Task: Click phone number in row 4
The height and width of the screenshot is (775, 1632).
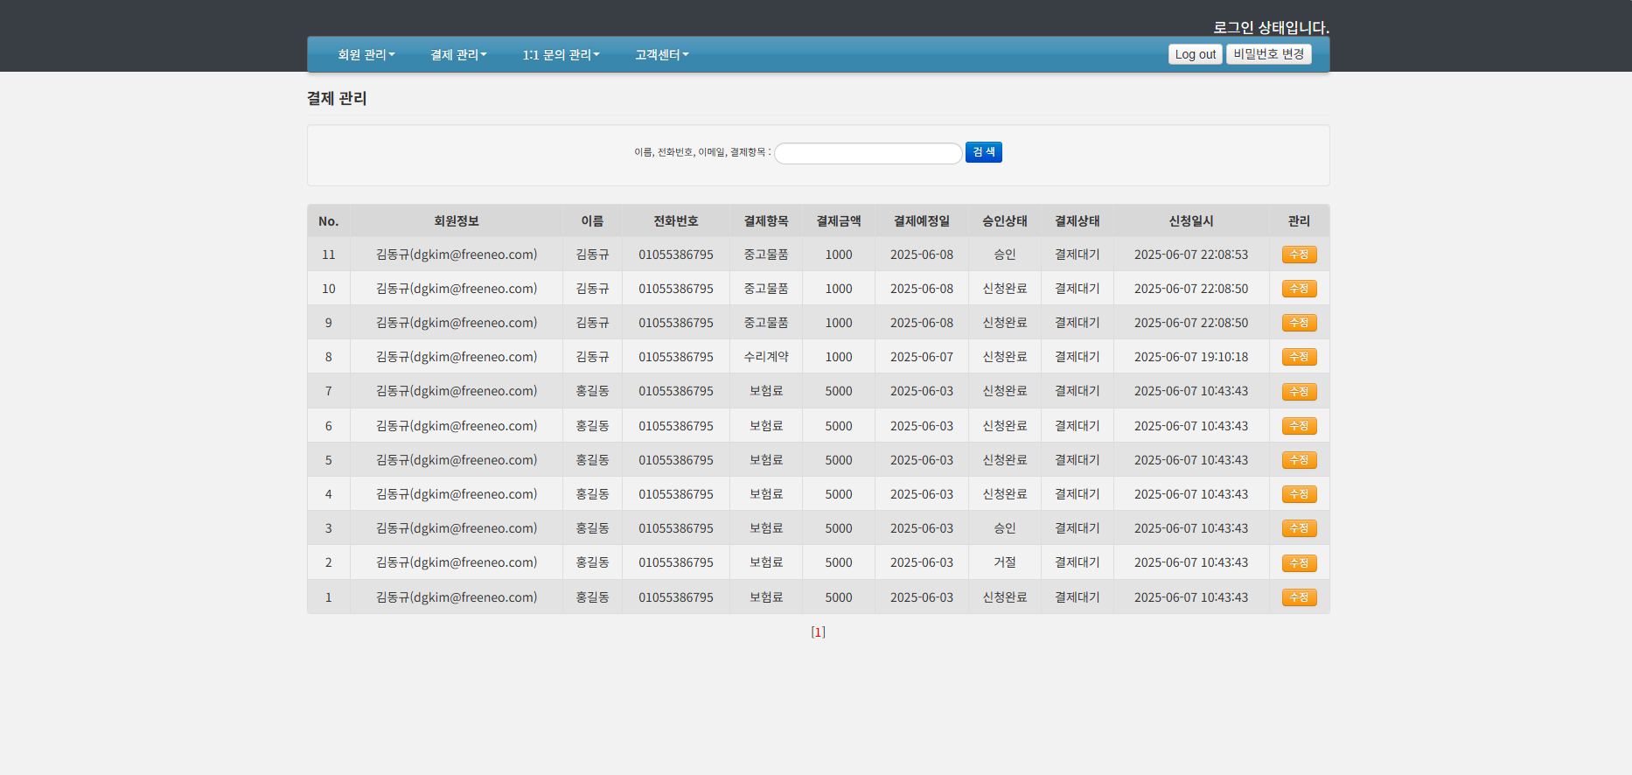Action: click(676, 494)
